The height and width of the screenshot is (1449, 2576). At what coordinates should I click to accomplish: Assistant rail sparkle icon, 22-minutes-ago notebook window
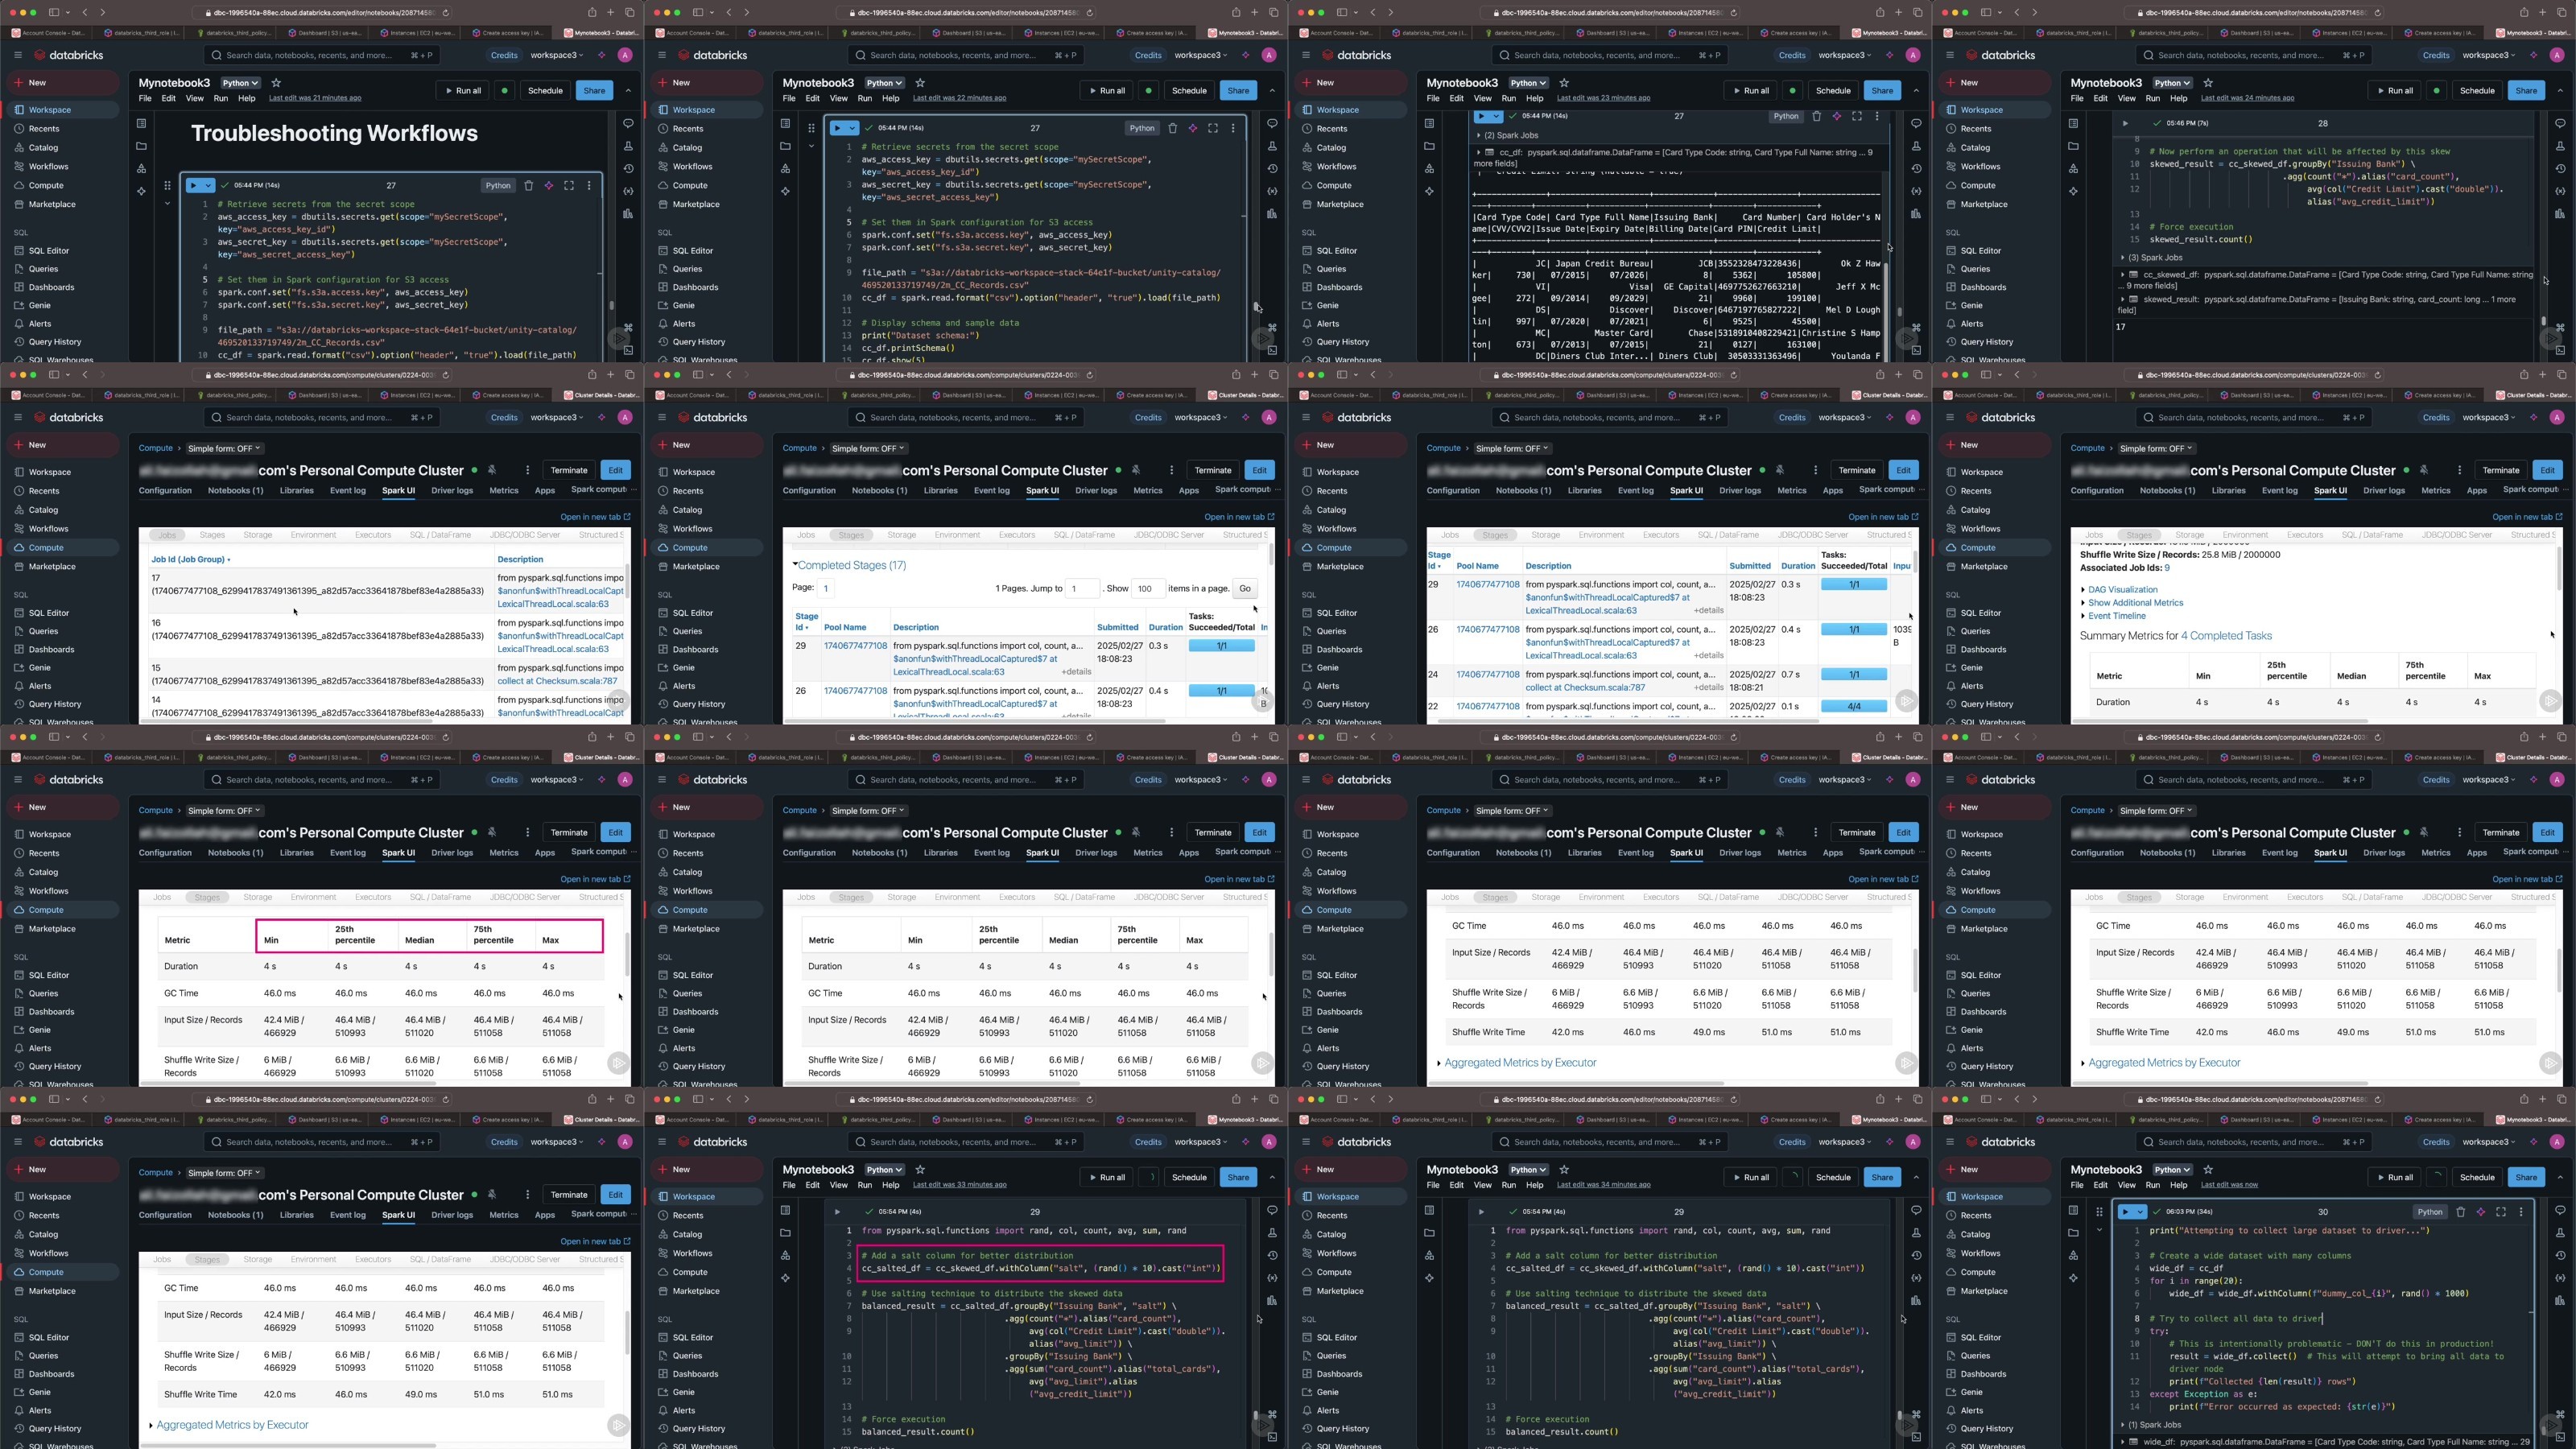[x=785, y=191]
